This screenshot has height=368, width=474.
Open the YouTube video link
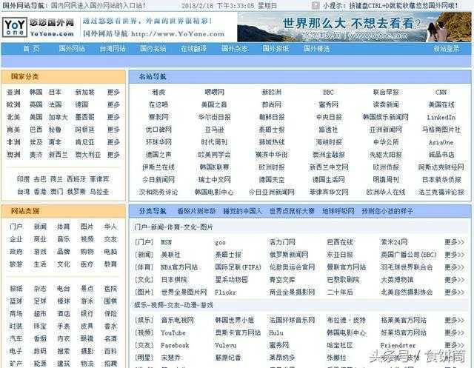click(173, 332)
